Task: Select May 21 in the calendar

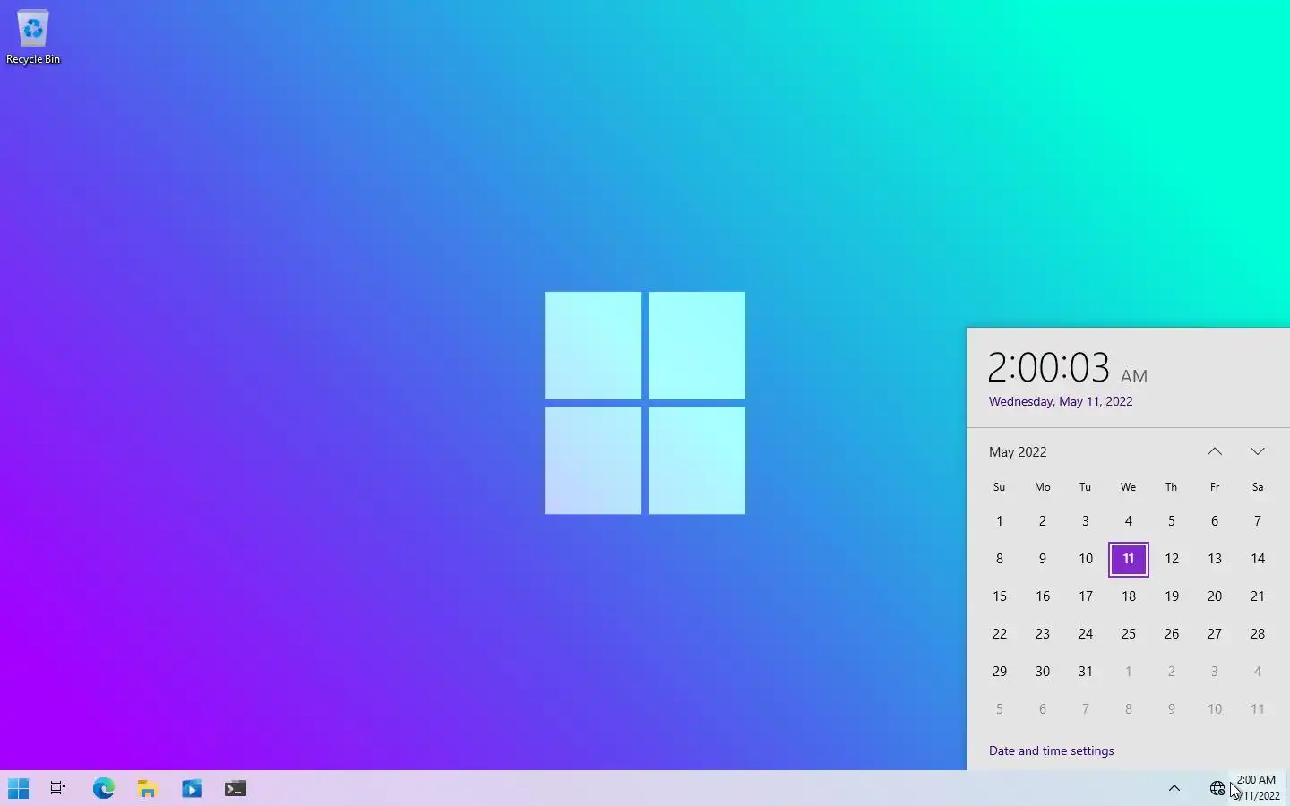Action: [x=1258, y=596]
